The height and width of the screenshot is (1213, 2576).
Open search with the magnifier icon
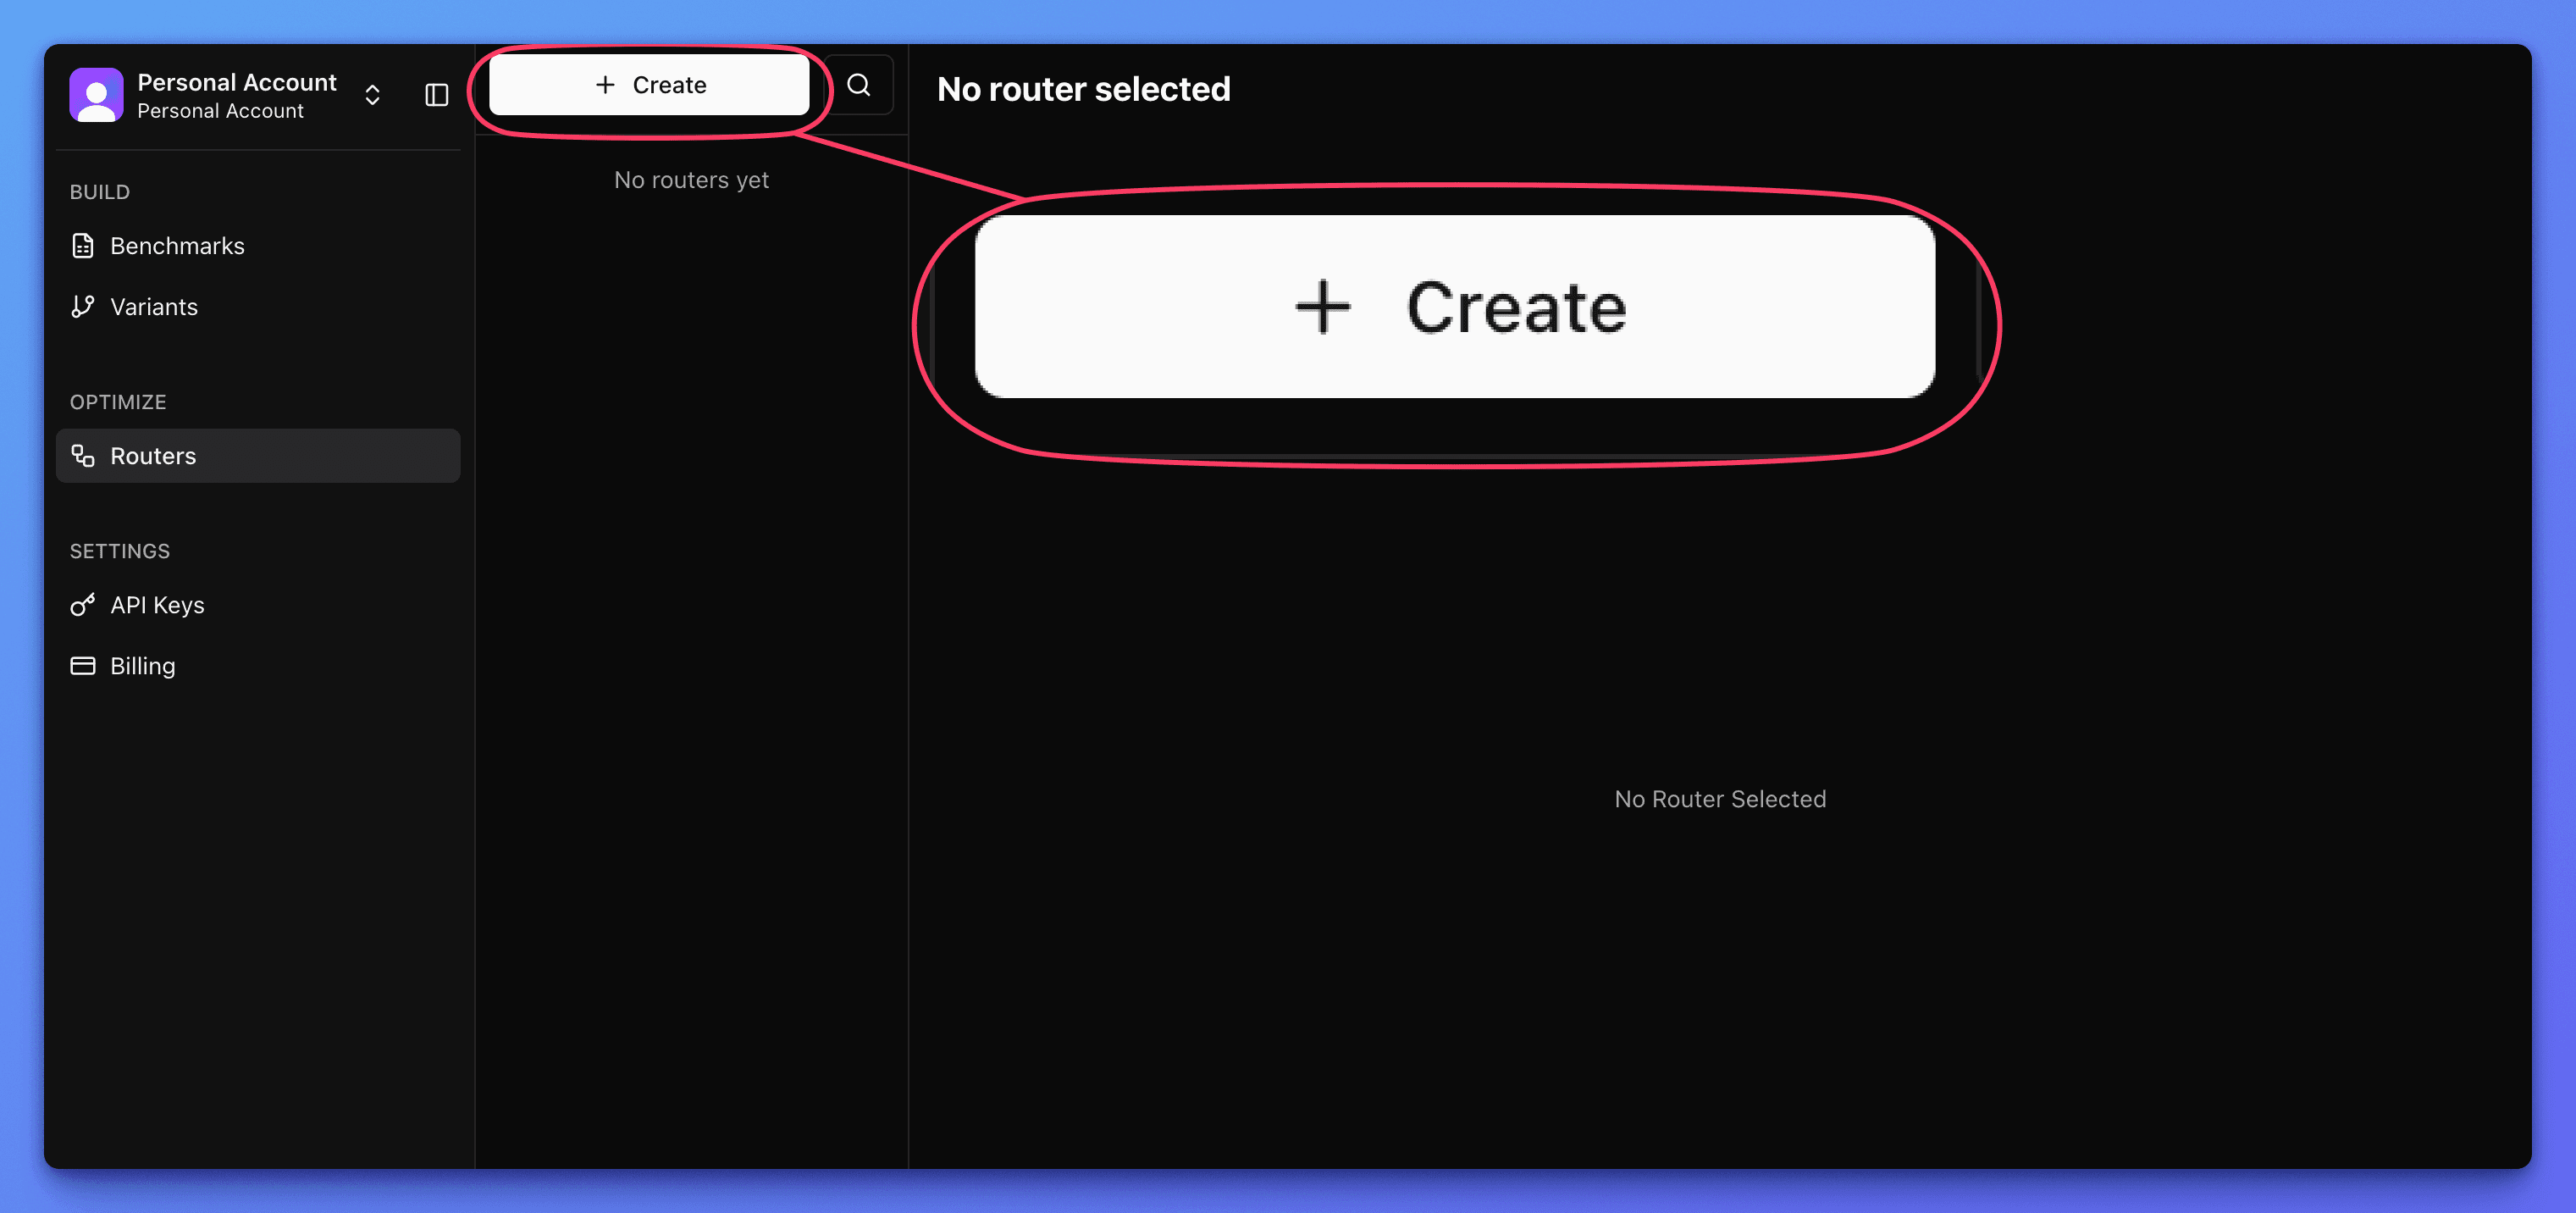pyautogui.click(x=859, y=84)
